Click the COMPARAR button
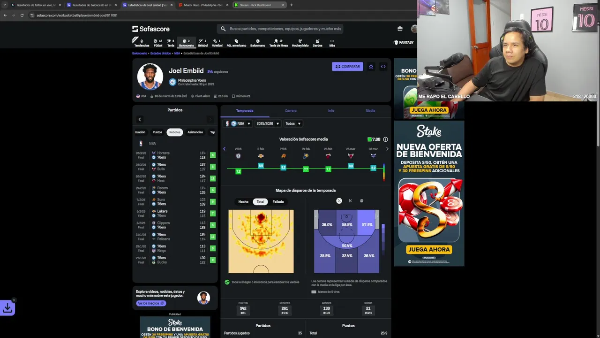This screenshot has width=600, height=338. click(347, 67)
